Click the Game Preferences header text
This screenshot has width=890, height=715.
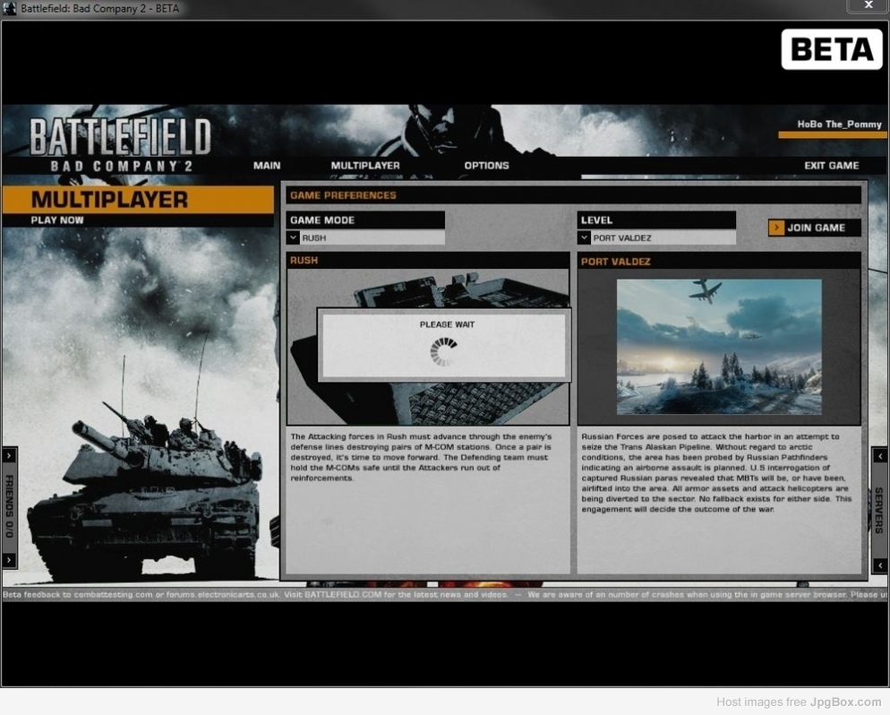343,195
